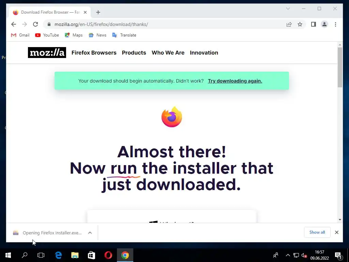This screenshot has height=262, width=349.
Task: Click the scrollbar up arrow
Action: (340, 45)
